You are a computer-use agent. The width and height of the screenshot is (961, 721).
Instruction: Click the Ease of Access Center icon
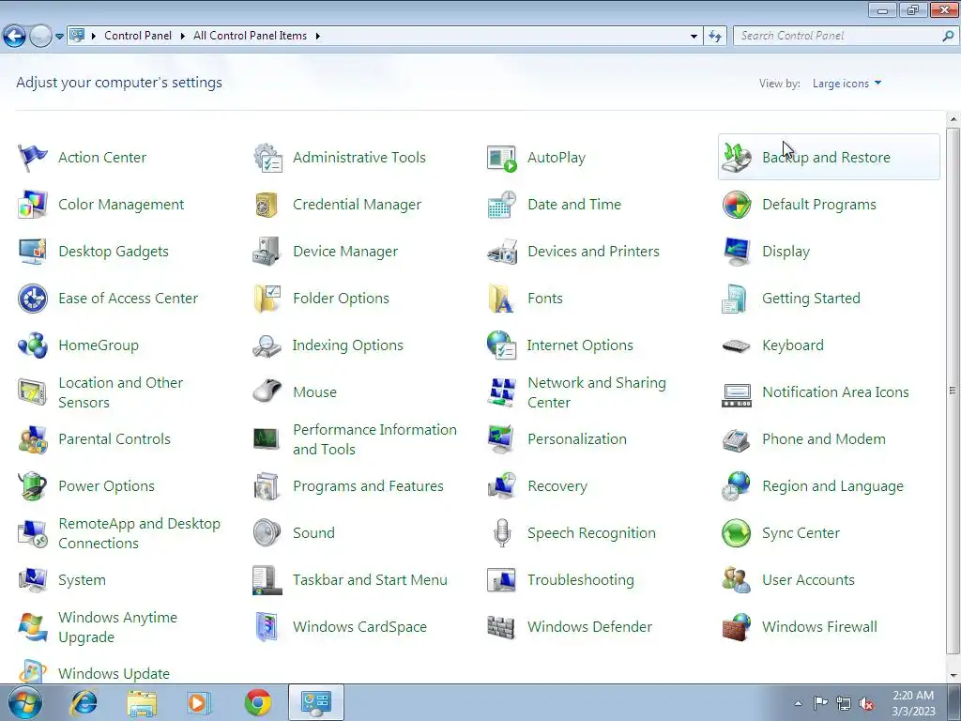tap(33, 299)
